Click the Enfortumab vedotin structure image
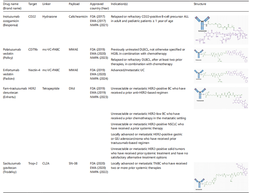The image size is (256, 193). [x=221, y=76]
